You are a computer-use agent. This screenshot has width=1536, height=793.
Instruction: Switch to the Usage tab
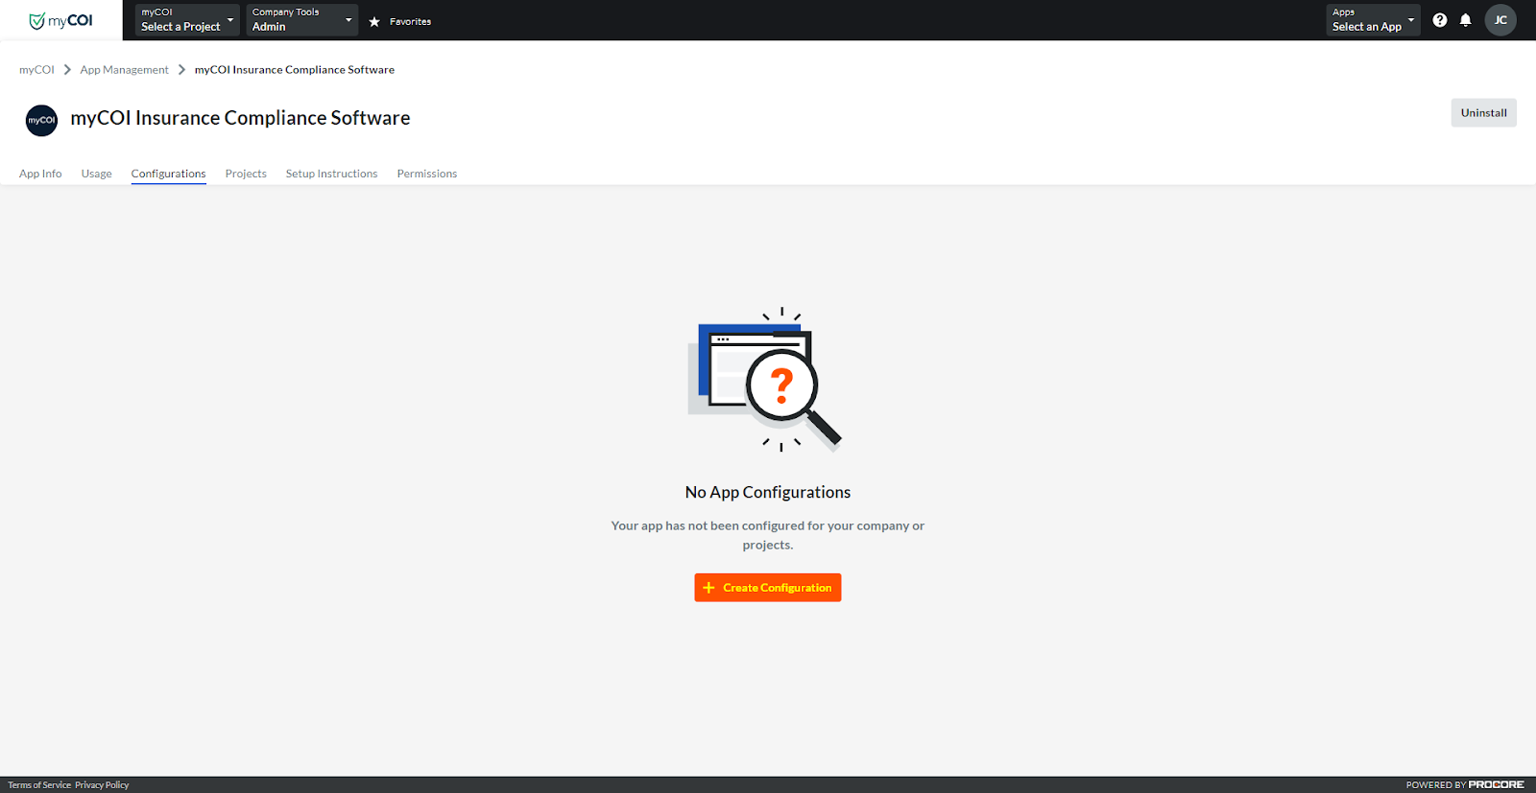(96, 174)
